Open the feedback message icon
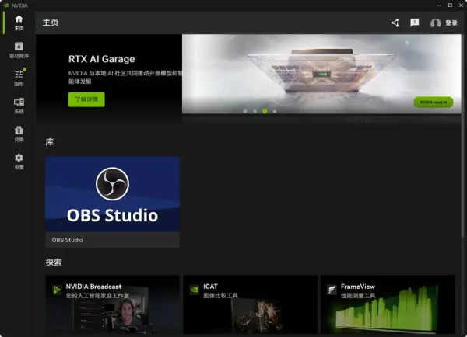467x337 pixels. 414,23
